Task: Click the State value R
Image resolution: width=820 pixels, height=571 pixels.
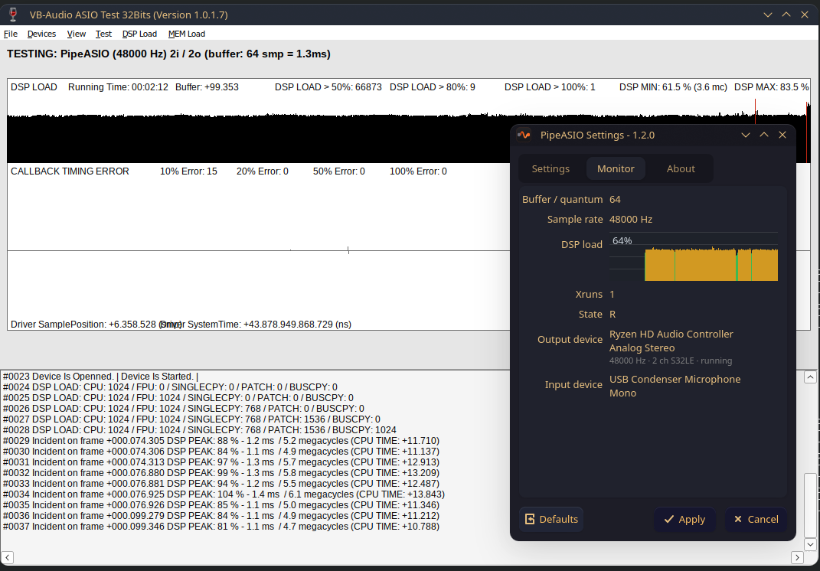Action: click(613, 315)
